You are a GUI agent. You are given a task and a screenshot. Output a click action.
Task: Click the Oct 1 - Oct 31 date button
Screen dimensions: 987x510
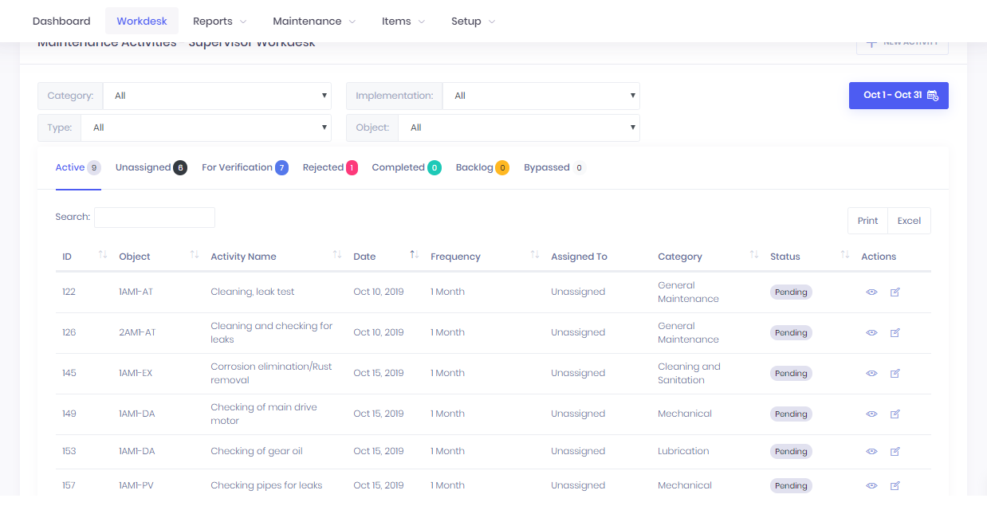[899, 96]
